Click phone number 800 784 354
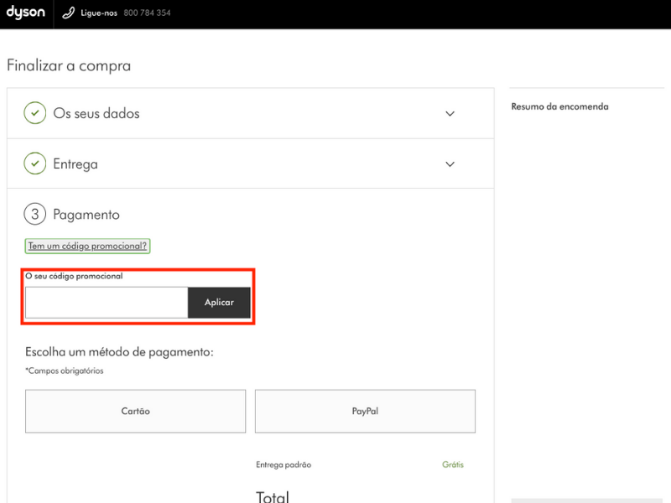This screenshot has width=671, height=503. click(x=148, y=13)
